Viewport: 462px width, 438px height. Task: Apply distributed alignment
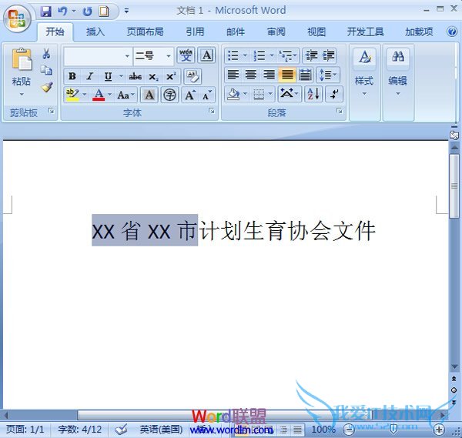coord(305,75)
